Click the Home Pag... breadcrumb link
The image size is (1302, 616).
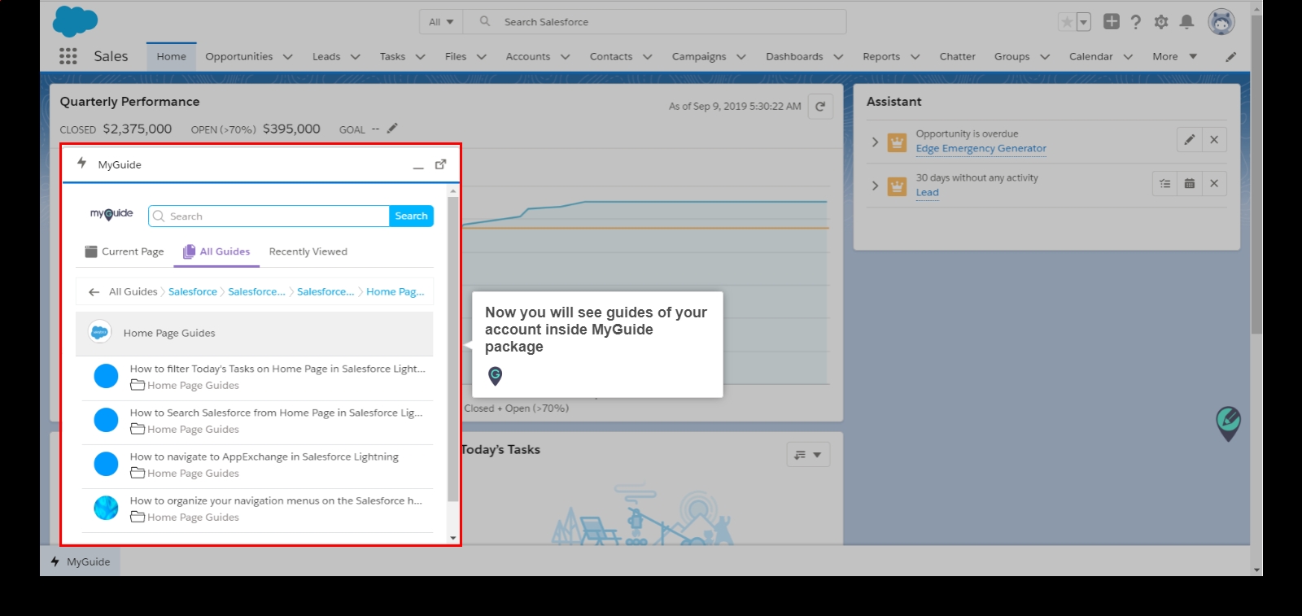click(395, 292)
